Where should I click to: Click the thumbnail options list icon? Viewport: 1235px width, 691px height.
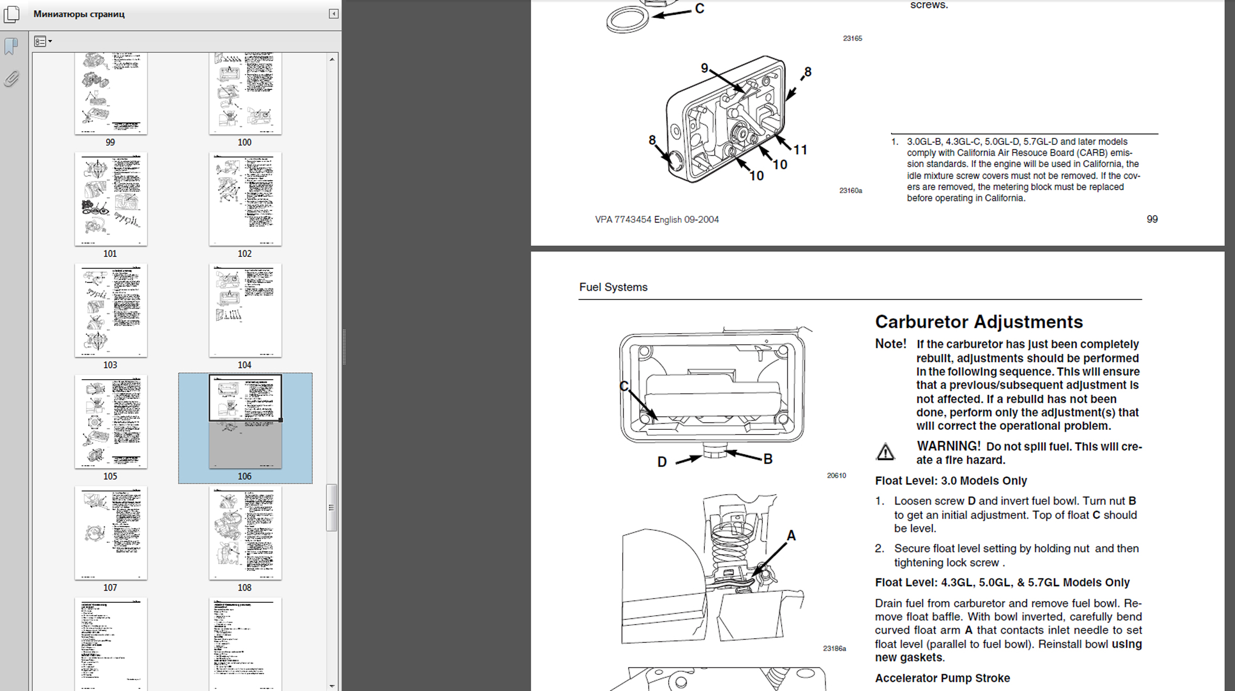(40, 41)
